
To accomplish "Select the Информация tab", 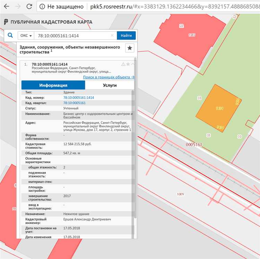I will (x=53, y=85).
